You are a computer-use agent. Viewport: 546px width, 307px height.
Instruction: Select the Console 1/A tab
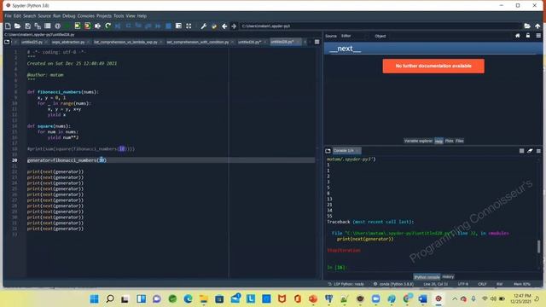click(x=346, y=151)
